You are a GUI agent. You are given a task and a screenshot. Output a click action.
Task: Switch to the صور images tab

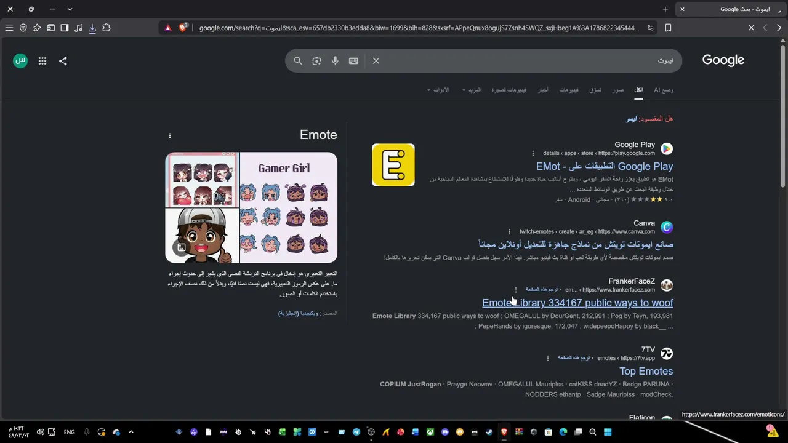pos(618,90)
